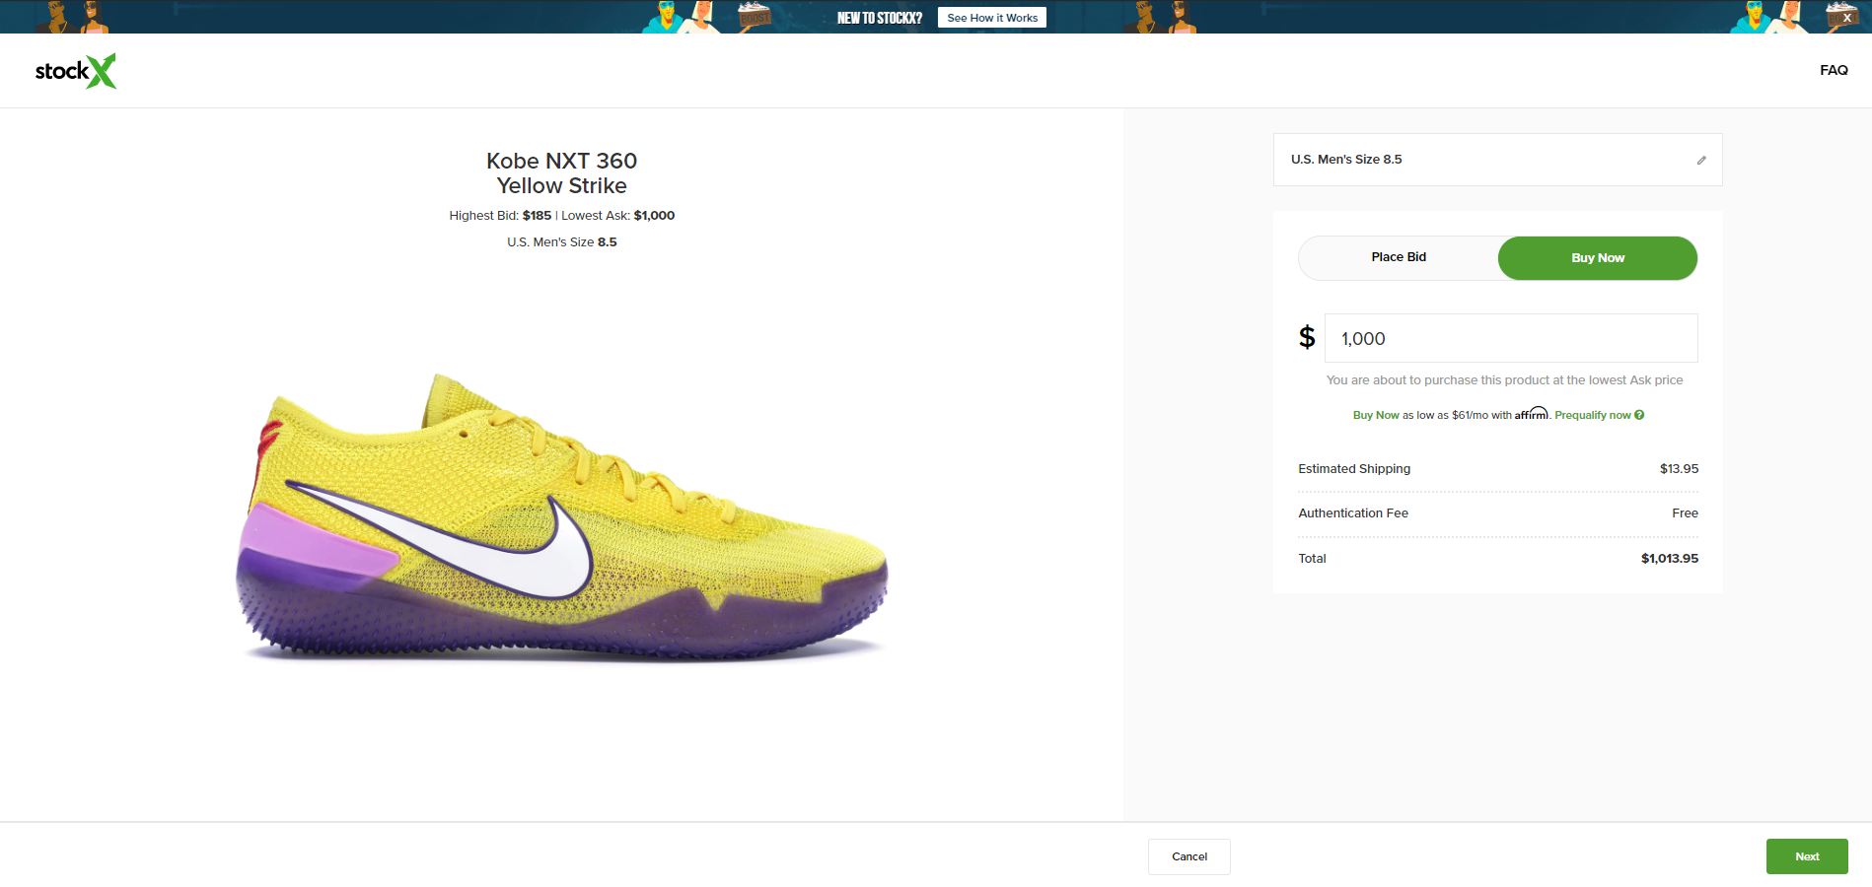The image size is (1872, 887).
Task: Click the See How it Works button
Action: tap(992, 18)
